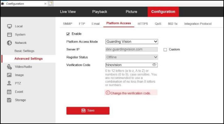Open the Live View menu
This screenshot has width=224, height=124.
(x=68, y=12)
